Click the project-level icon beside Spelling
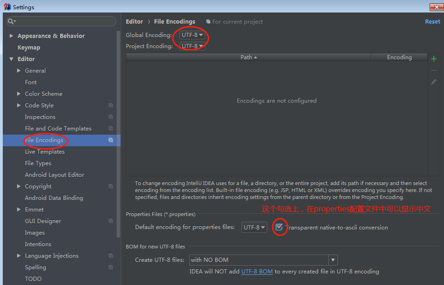Viewport: 444px width, 285px height. tap(111, 267)
